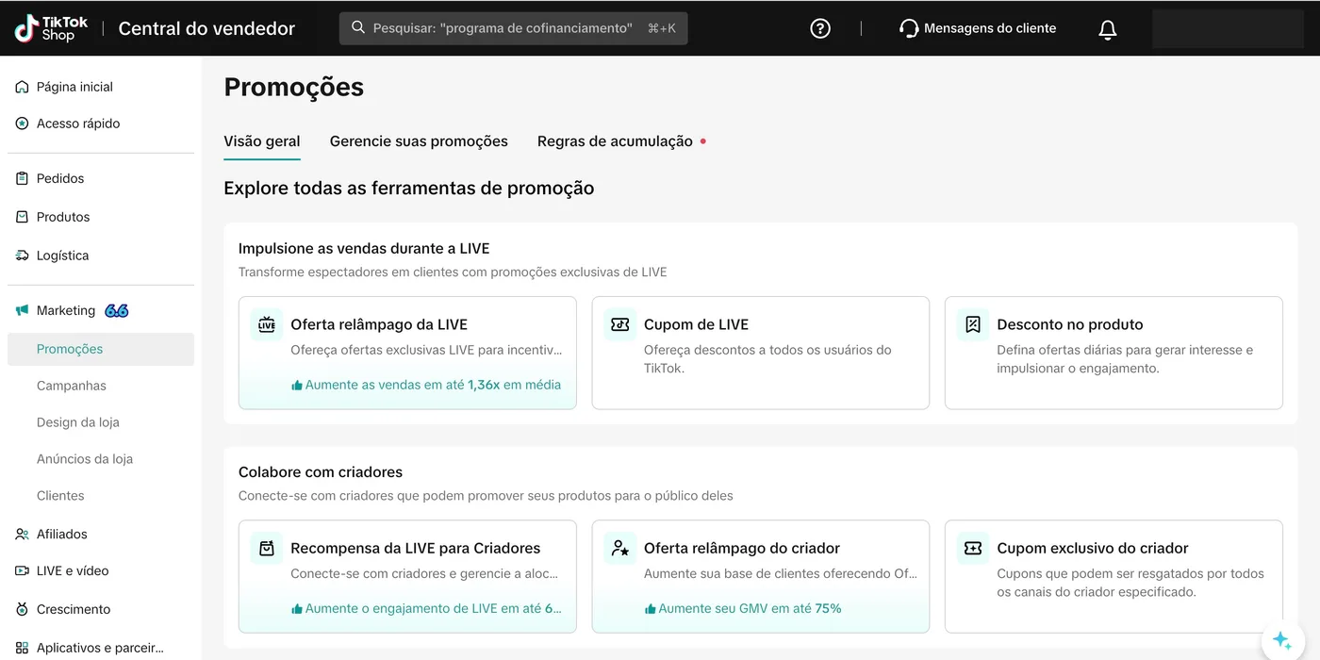The image size is (1320, 660).
Task: Click thumbs-up icon on 1,36x sales tip
Action: (x=297, y=386)
